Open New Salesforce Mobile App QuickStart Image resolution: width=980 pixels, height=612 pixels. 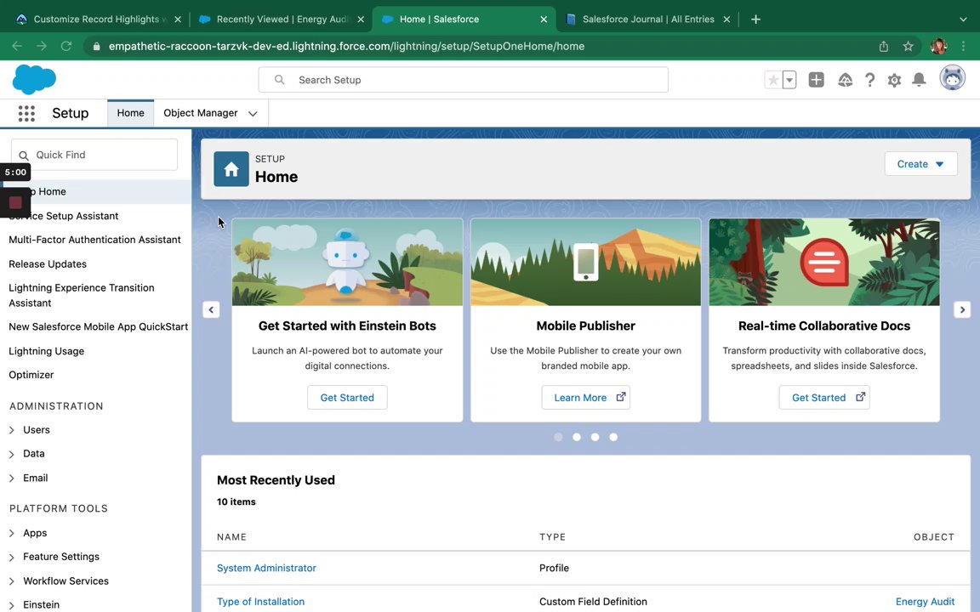pos(98,326)
